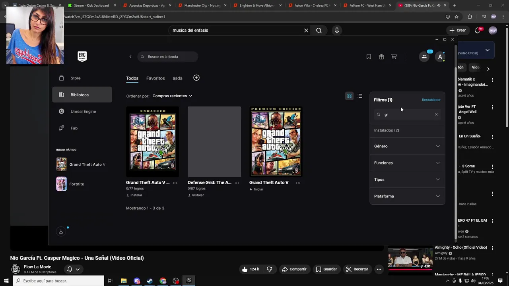
Task: Open more video actions menu
Action: click(x=379, y=269)
